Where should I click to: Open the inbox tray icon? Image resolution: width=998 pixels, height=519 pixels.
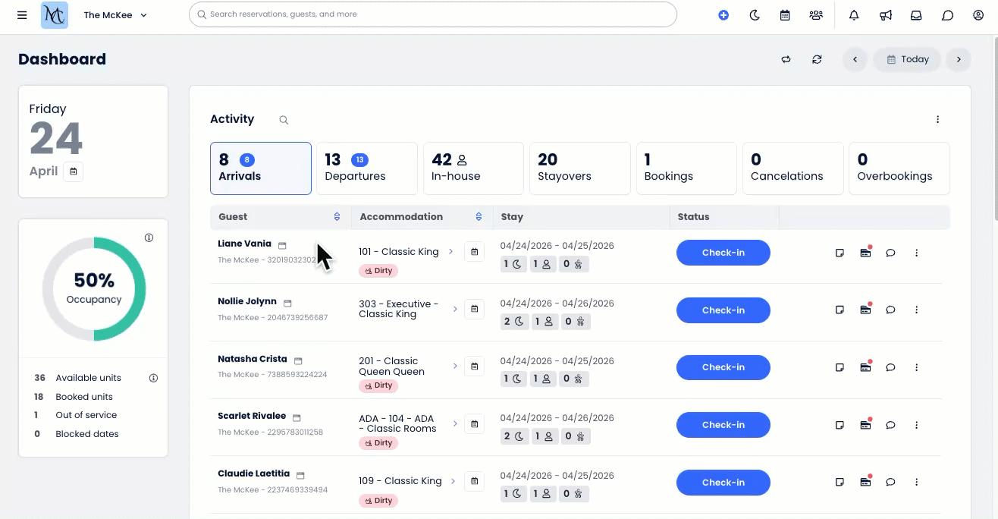916,14
